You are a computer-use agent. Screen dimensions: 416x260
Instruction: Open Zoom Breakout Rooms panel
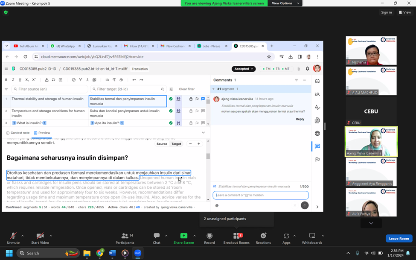(x=236, y=236)
